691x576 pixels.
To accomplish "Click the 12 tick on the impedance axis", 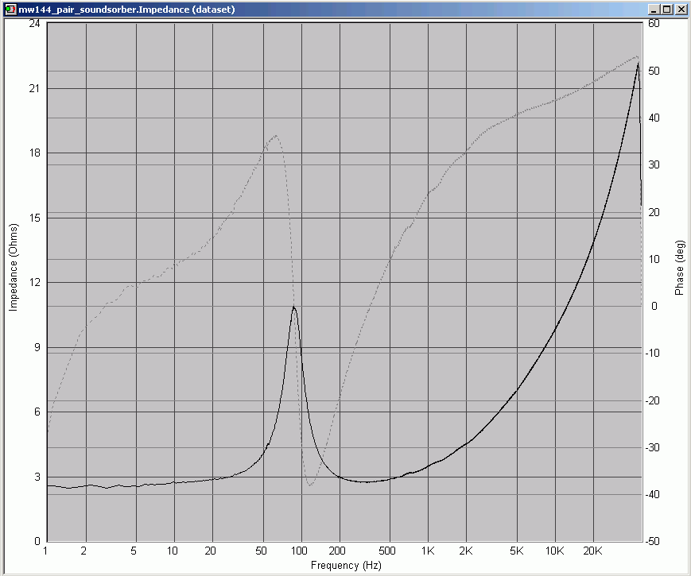I will (x=34, y=282).
